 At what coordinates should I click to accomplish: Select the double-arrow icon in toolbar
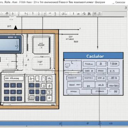click(50, 14)
